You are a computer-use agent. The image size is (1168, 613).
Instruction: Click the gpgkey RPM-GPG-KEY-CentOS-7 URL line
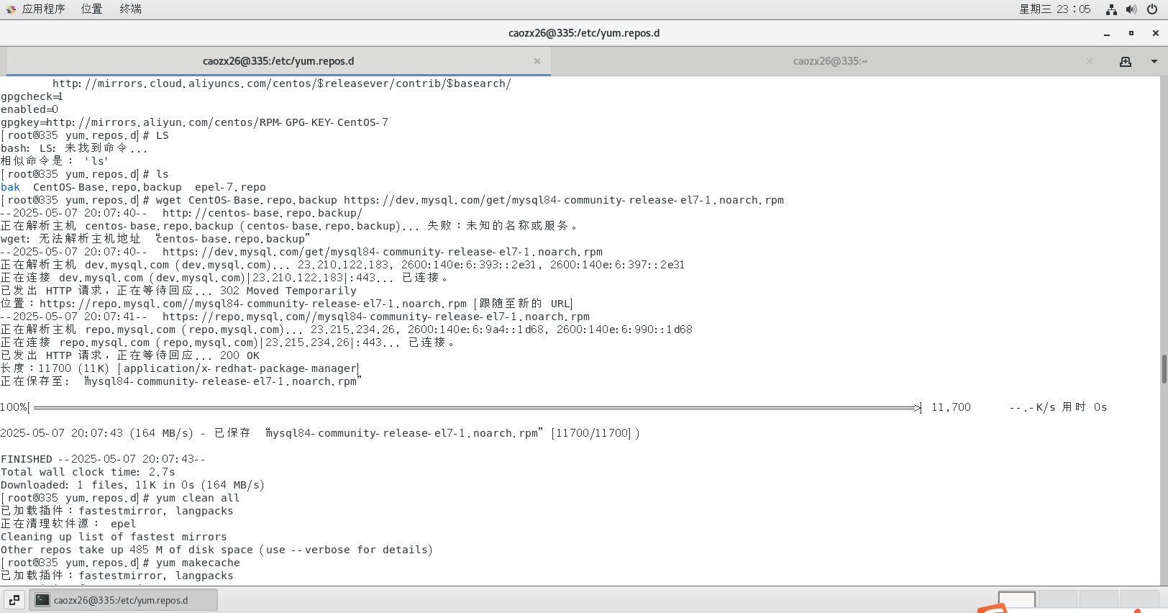(x=194, y=122)
